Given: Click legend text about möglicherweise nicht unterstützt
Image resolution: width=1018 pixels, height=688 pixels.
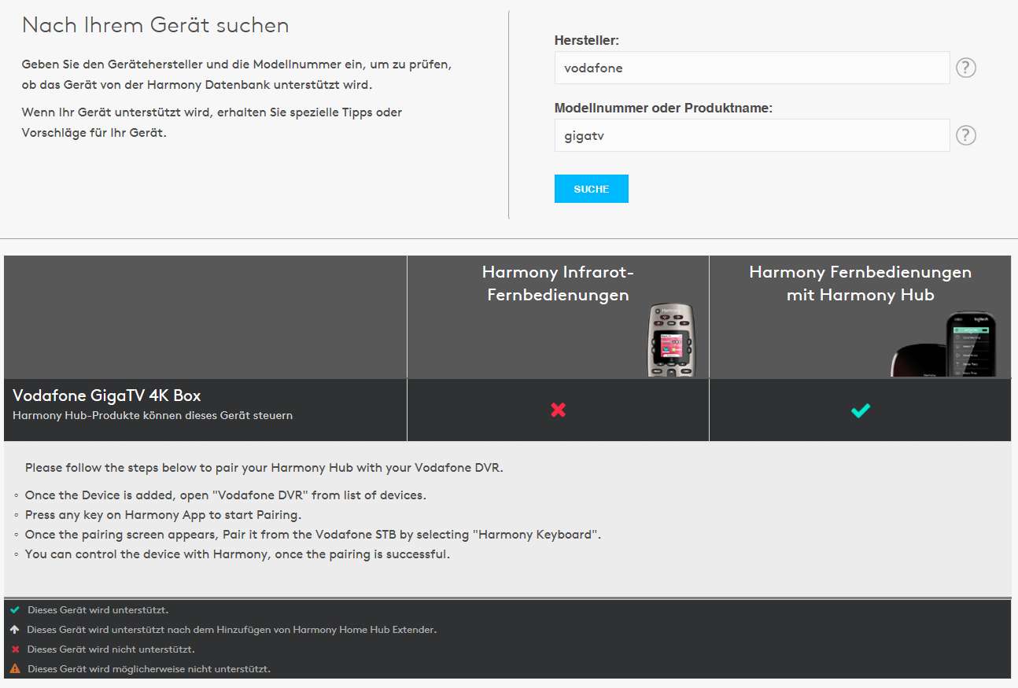Looking at the screenshot, I should pos(149,669).
